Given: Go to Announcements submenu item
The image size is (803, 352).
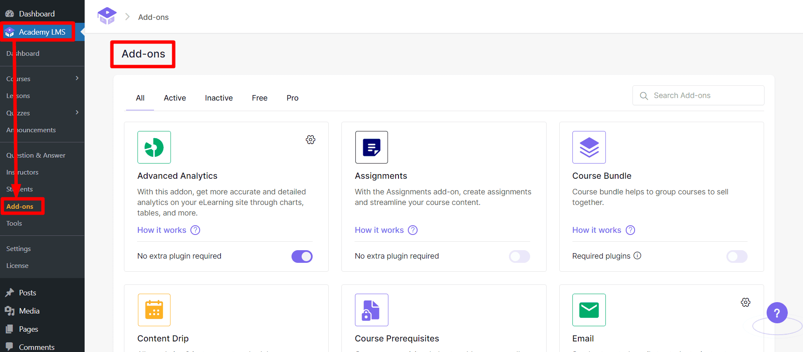Looking at the screenshot, I should (x=31, y=130).
